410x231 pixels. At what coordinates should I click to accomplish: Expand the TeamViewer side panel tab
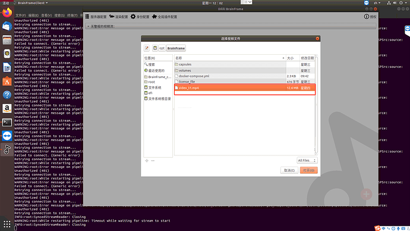click(408, 30)
